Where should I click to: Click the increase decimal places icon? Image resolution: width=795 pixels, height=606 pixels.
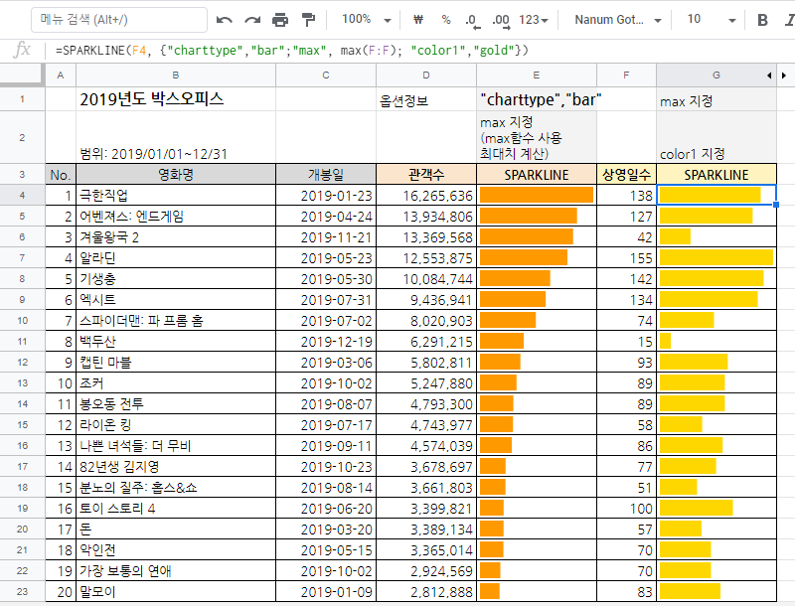click(x=500, y=20)
